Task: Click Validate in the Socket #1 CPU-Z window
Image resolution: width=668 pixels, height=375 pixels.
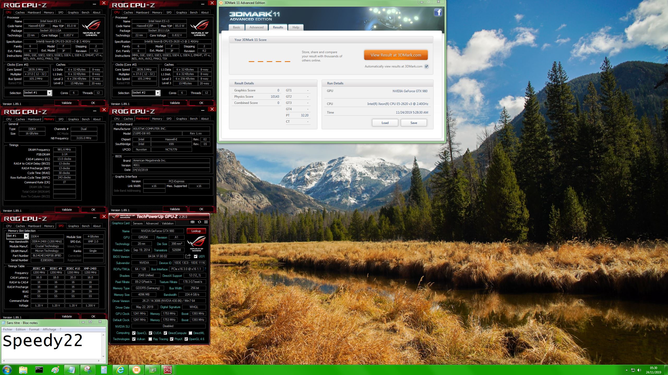Action: (x=67, y=103)
